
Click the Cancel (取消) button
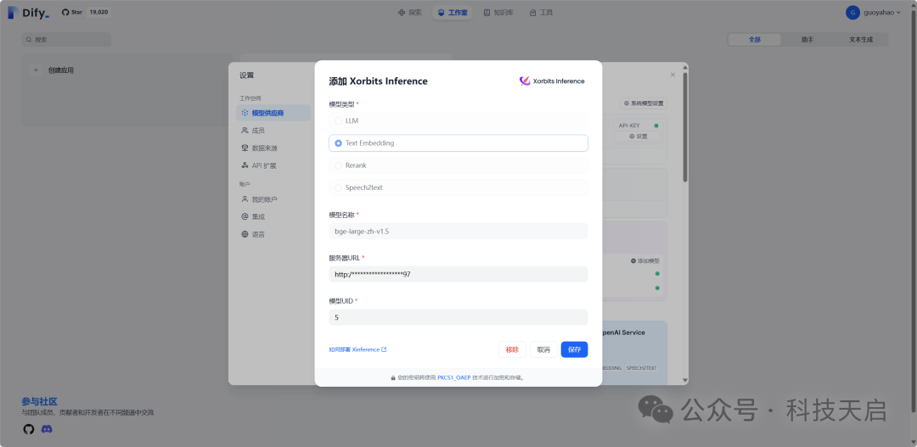pos(543,349)
